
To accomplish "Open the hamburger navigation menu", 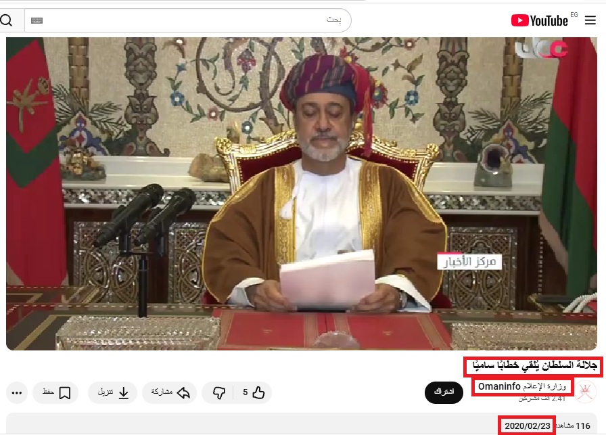I will coord(590,20).
